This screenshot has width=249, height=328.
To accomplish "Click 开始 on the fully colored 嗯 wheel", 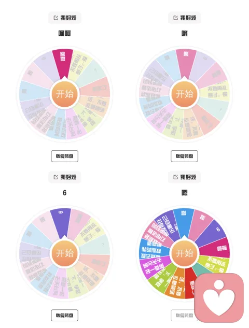I will (184, 253).
